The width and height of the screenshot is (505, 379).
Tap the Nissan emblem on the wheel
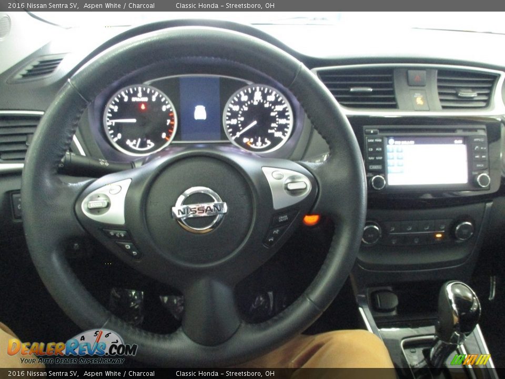[199, 210]
